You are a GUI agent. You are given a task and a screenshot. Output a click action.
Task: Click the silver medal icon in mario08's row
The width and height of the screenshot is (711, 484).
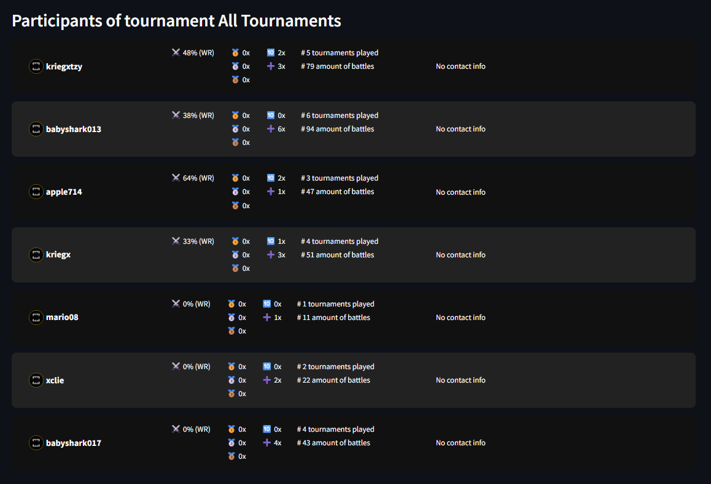tap(231, 317)
